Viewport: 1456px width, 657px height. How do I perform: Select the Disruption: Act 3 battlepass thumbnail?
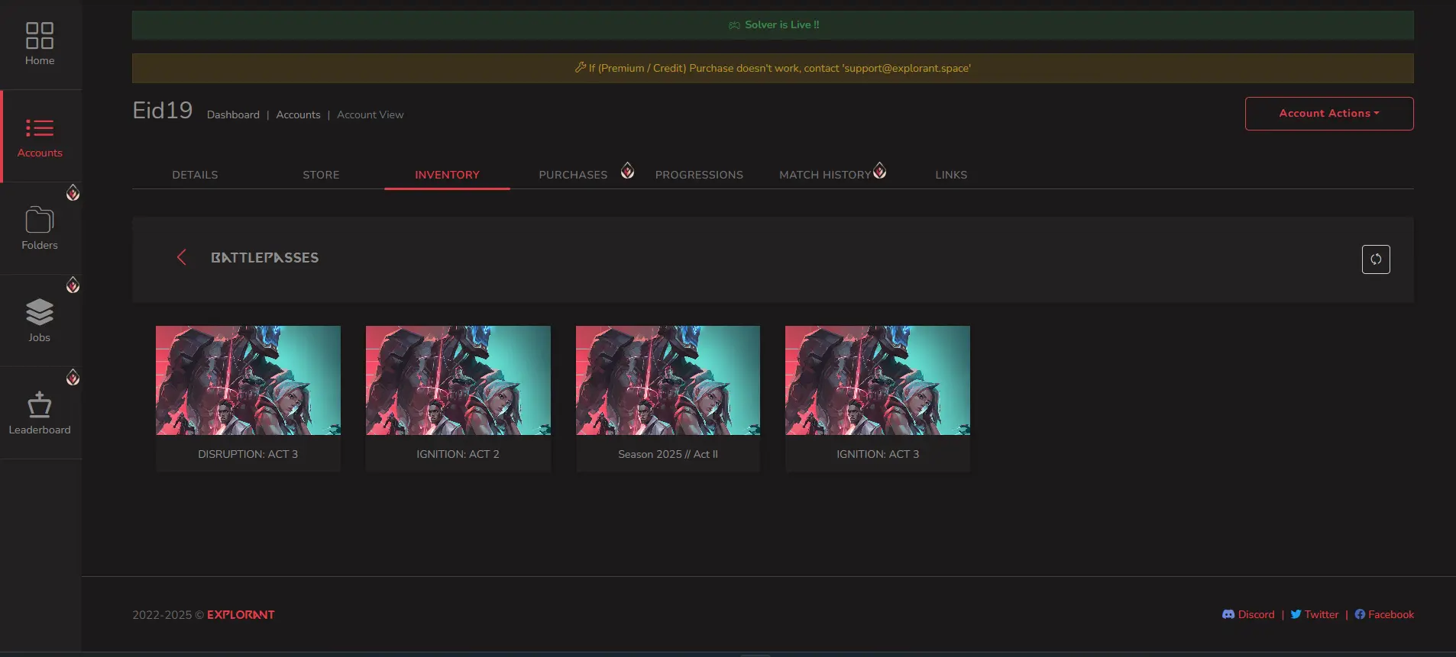coord(248,381)
